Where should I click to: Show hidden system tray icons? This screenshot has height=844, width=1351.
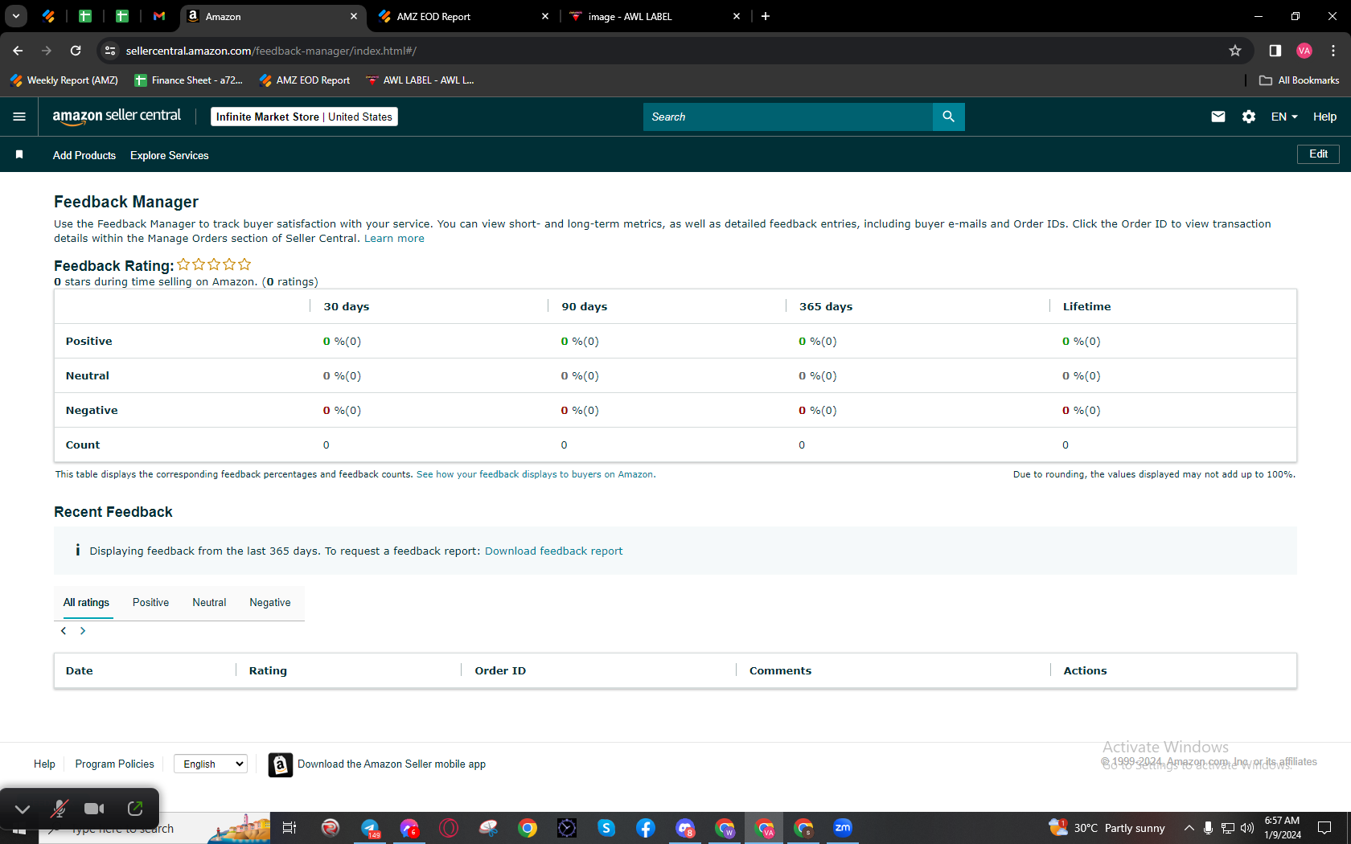[x=1189, y=828]
